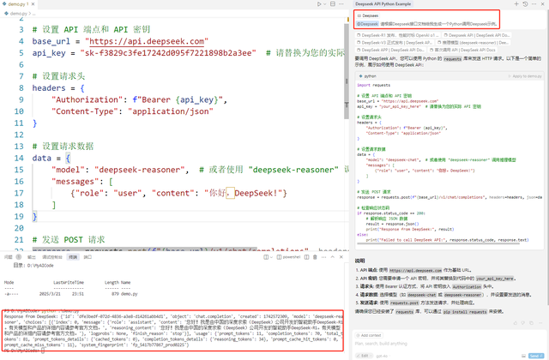This screenshot has width=549, height=360.
Task: Click the editor vertical scrollbar
Action: (x=347, y=70)
